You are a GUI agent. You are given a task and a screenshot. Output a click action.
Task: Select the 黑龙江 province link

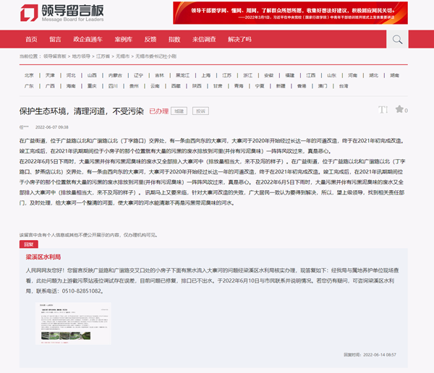coord(182,74)
